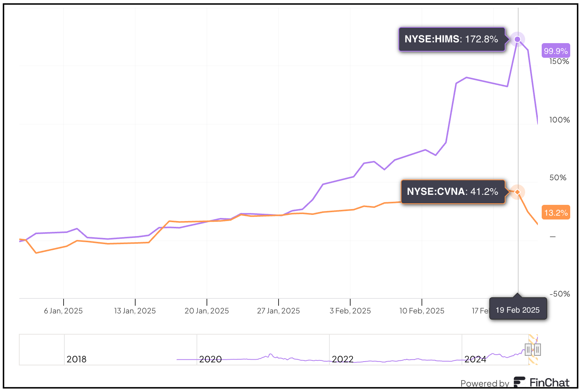Click the orange 13.2% value label
Viewport: 581px width, 392px height.
tap(556, 213)
